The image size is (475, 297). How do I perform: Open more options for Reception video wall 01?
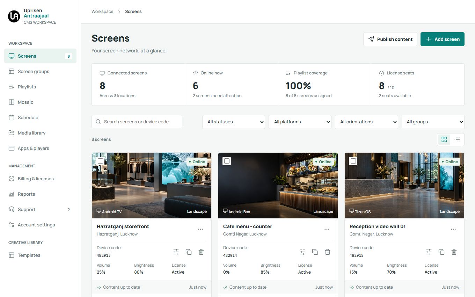453,229
